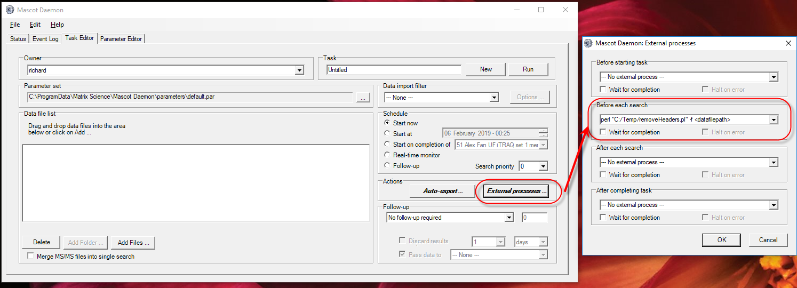The height and width of the screenshot is (288, 797).
Task: Switch to the Status tab
Action: coord(18,39)
